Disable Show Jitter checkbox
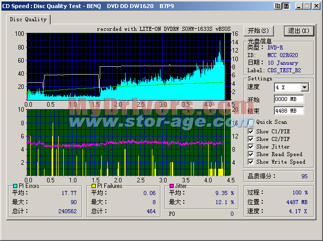Screen dimensions: 323x241 pyautogui.click(x=251, y=147)
